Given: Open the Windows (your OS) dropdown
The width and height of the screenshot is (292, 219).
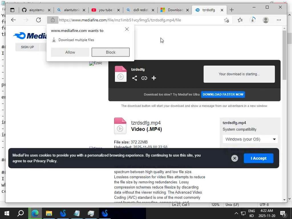Looking at the screenshot, I should [250, 139].
